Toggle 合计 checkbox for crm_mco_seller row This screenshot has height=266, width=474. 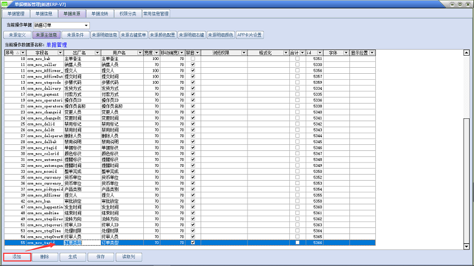[x=298, y=64]
